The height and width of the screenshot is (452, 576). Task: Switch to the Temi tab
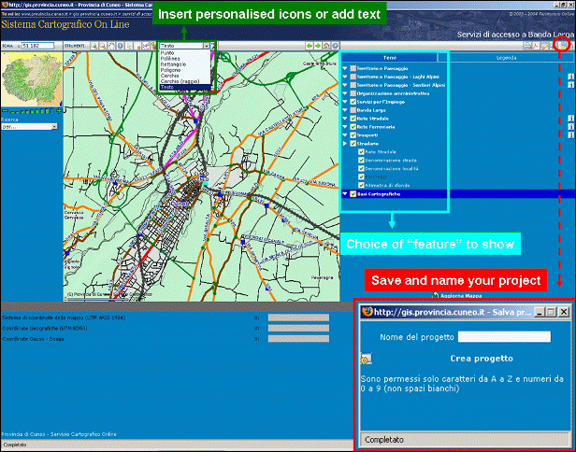(x=390, y=58)
